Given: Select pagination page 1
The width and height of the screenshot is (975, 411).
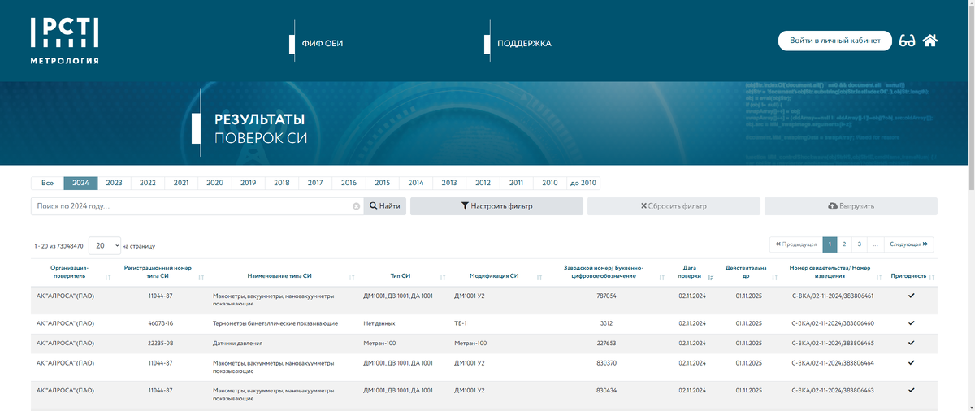Looking at the screenshot, I should coord(830,244).
